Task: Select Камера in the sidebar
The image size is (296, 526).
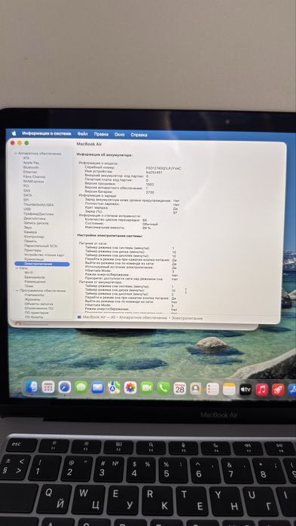Action: (x=31, y=232)
